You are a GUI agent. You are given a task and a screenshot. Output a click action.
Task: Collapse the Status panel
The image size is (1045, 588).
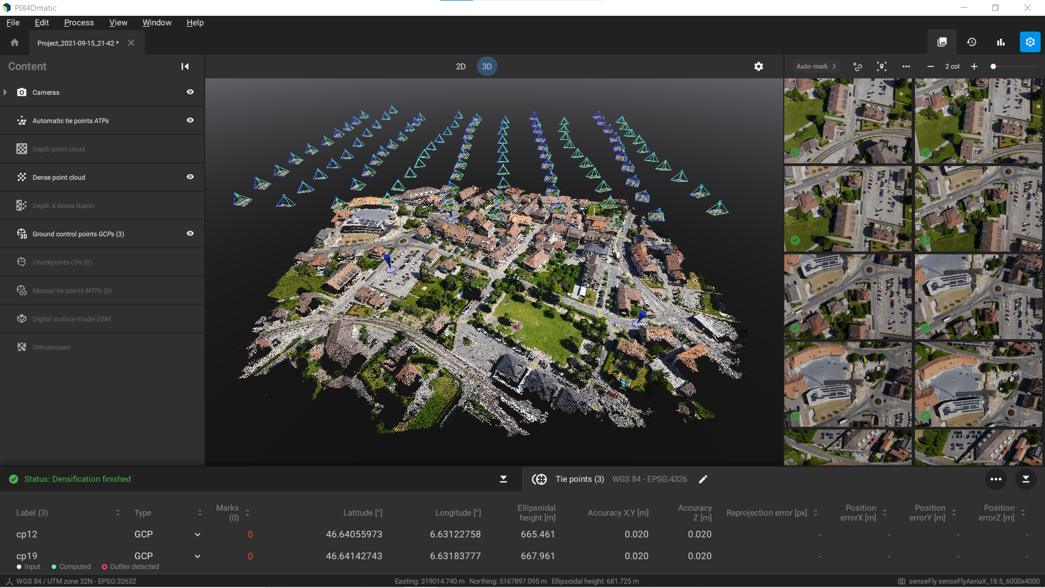click(x=503, y=479)
